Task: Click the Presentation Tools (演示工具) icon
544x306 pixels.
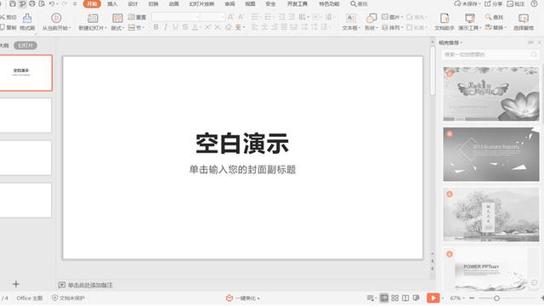Action: coord(470,18)
